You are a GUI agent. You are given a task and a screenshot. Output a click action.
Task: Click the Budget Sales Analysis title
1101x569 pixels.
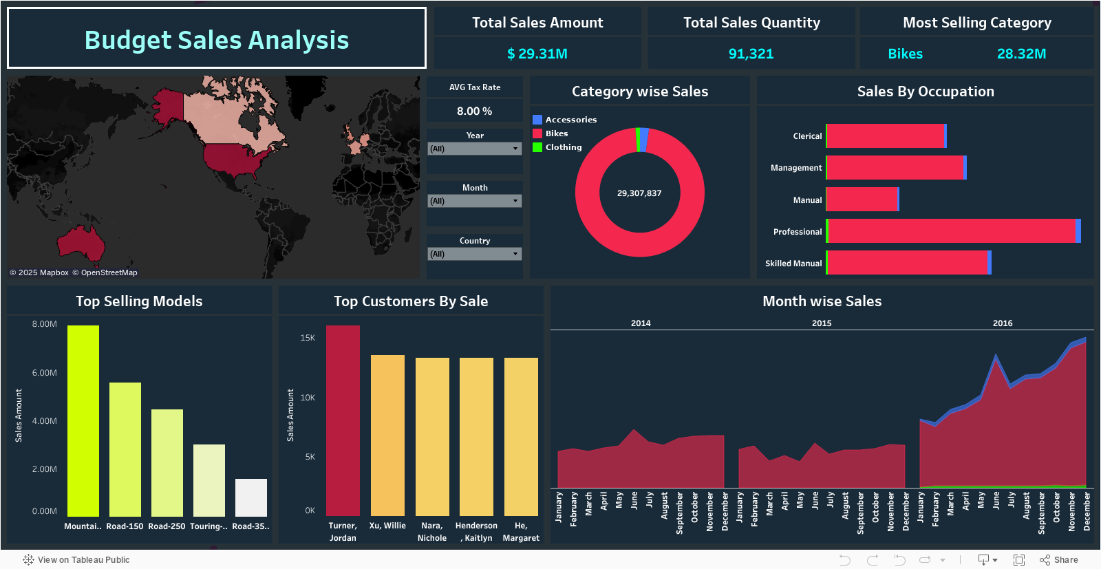click(x=217, y=40)
